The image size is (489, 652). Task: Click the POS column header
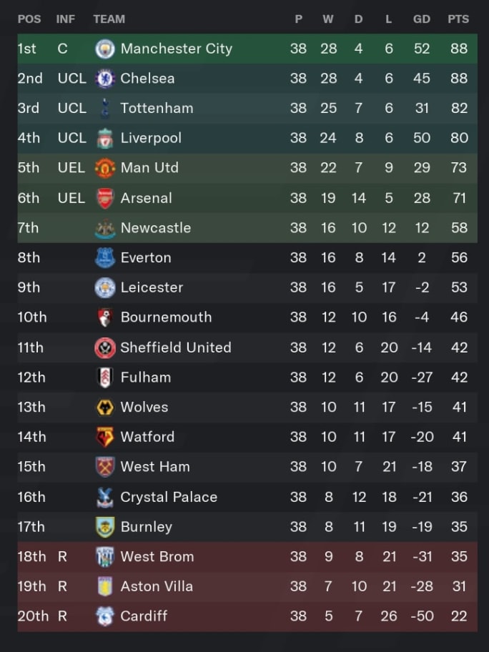pyautogui.click(x=29, y=19)
